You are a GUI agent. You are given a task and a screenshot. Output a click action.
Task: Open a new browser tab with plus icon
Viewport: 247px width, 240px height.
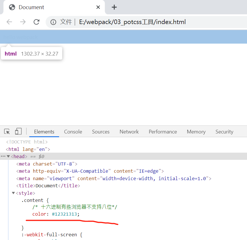114,7
